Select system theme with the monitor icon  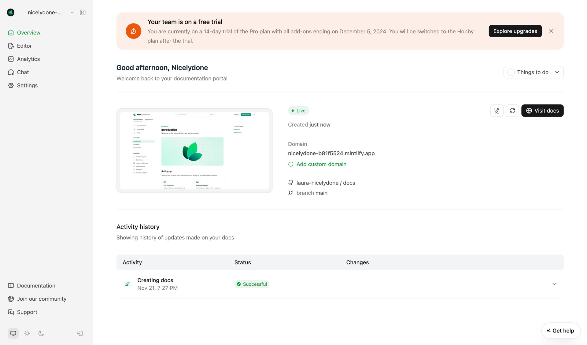[13, 333]
